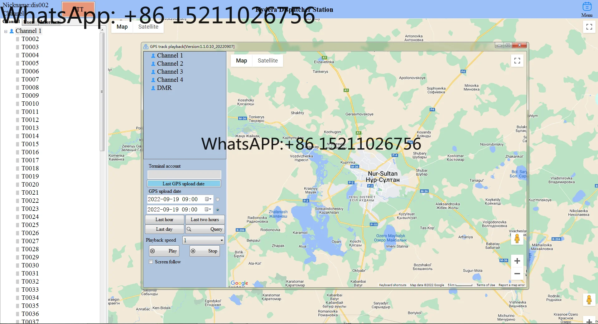Tick the T0030 checkbox
Viewport: 598px width, 324px height.
[18, 266]
